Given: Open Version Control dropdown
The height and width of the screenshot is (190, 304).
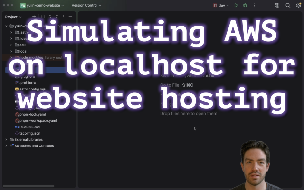Looking at the screenshot, I should (x=86, y=5).
